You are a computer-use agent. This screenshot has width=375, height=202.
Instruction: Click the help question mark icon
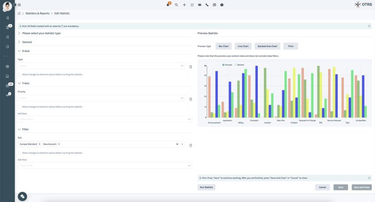tap(222, 4)
